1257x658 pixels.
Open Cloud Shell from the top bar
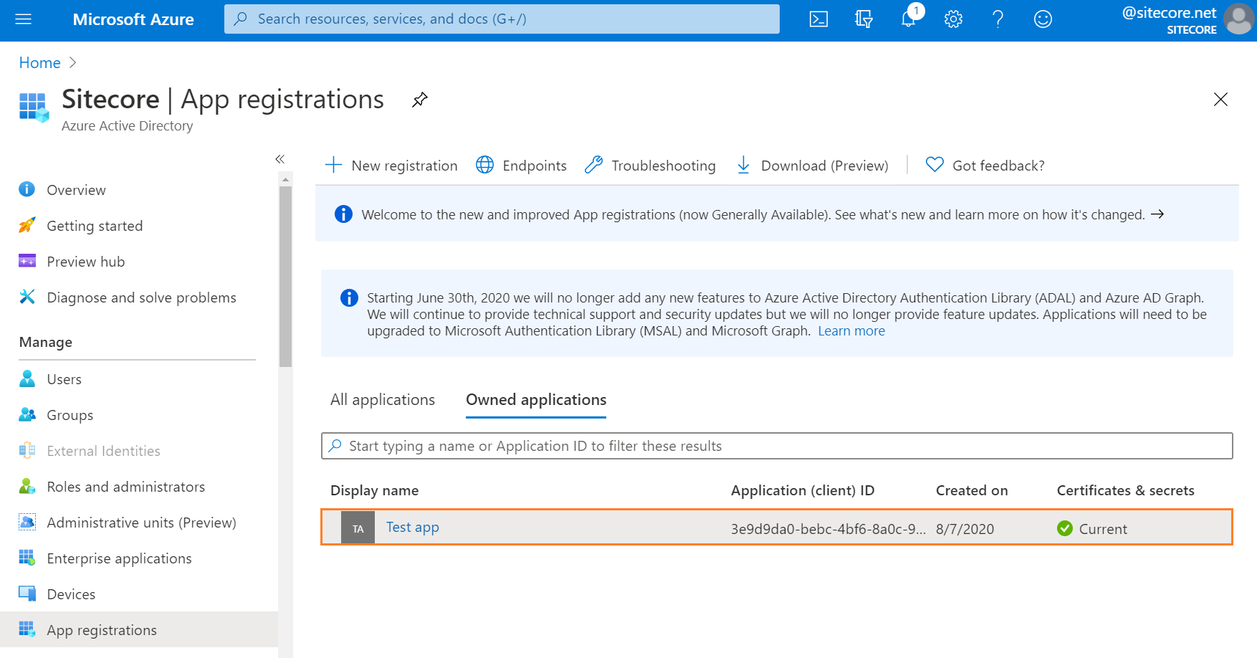[x=818, y=19]
